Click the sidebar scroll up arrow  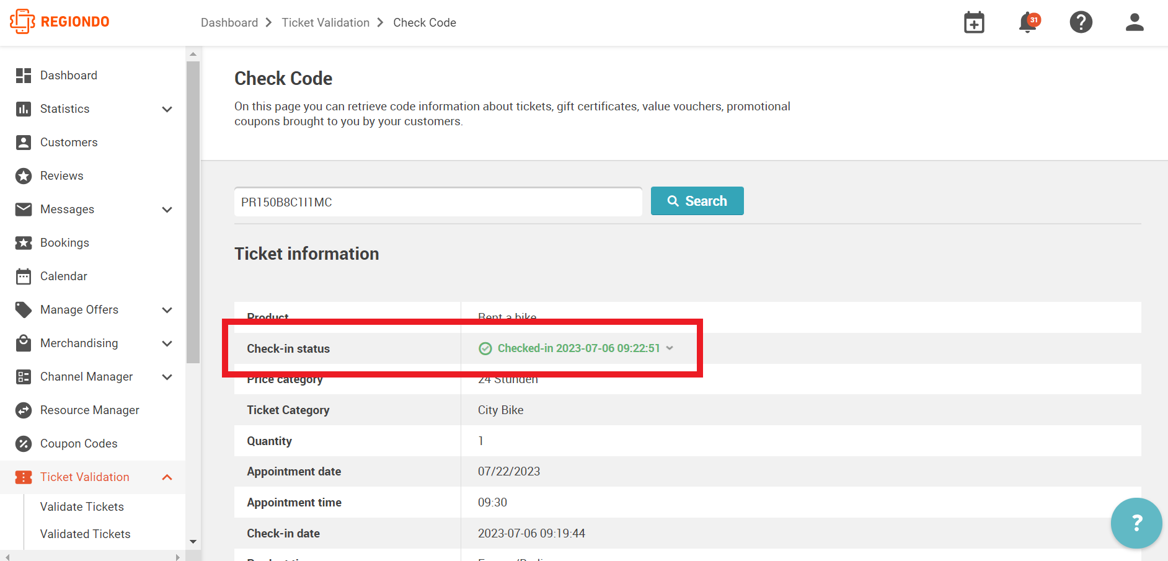pyautogui.click(x=193, y=55)
